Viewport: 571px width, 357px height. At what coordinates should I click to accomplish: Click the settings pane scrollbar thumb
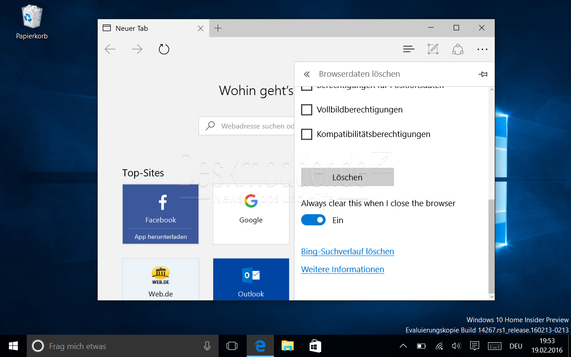(492, 246)
